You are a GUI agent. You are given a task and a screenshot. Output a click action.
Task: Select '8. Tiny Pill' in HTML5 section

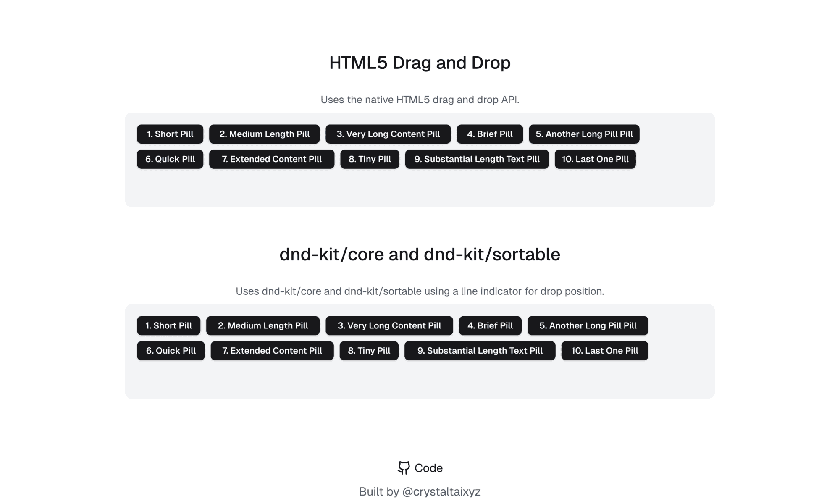point(370,159)
